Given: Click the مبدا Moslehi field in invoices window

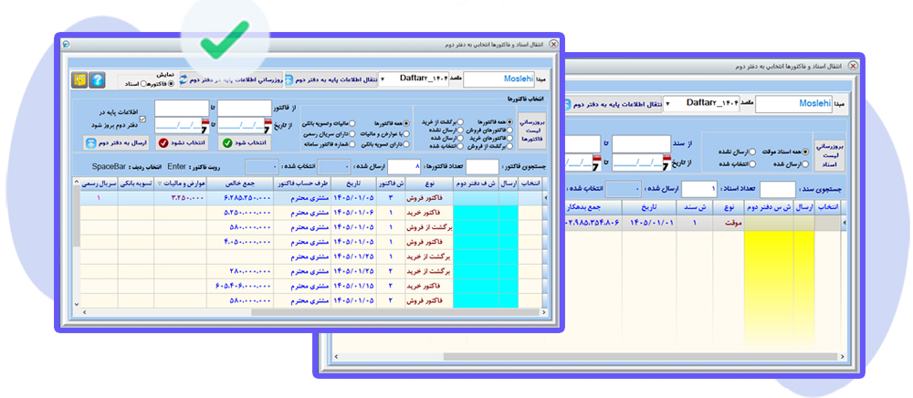Looking at the screenshot, I should (499, 79).
